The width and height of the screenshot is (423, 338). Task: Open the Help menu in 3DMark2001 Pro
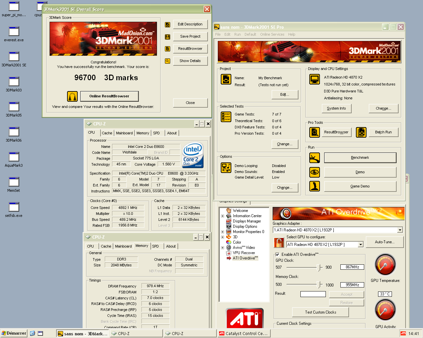pyautogui.click(x=291, y=34)
